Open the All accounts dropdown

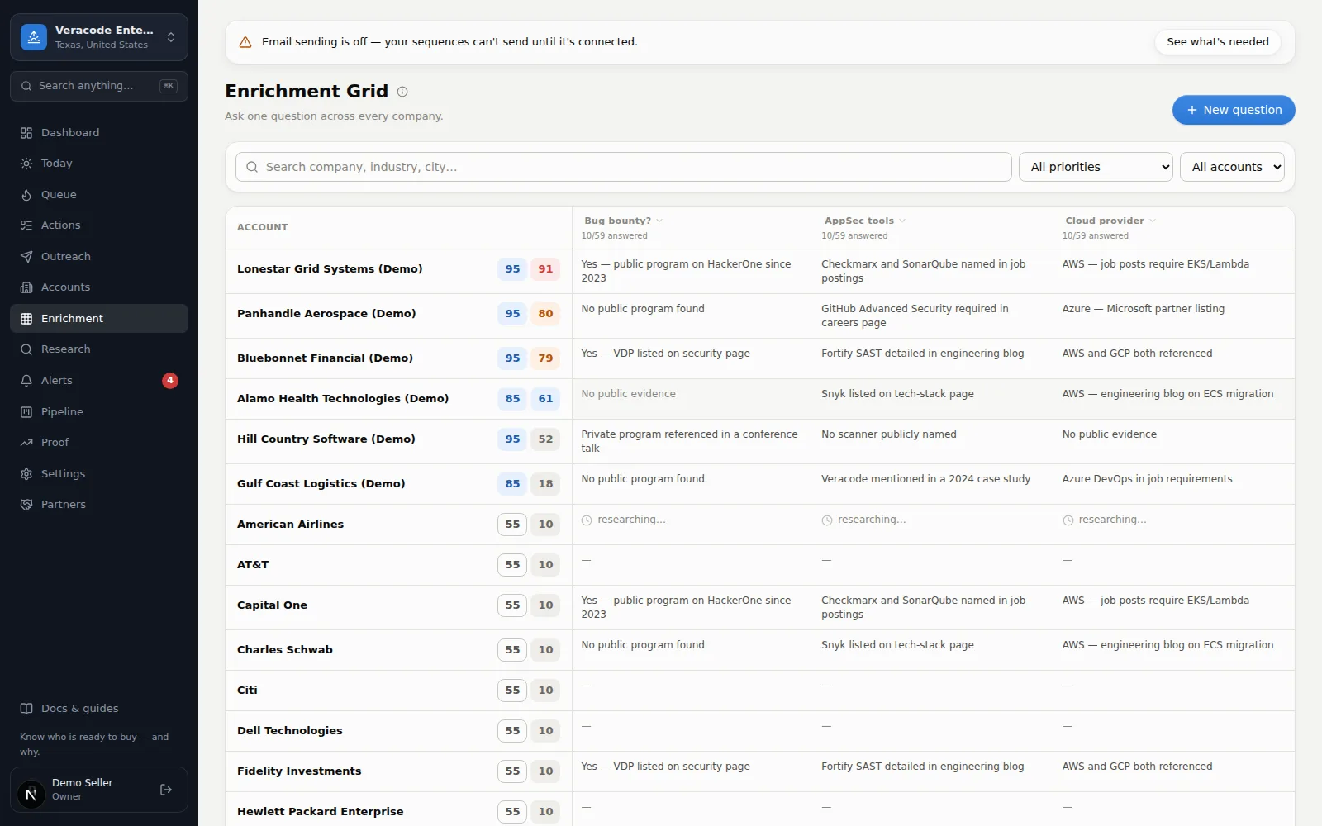[1232, 167]
